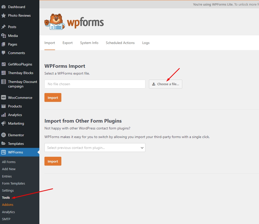Screen dimensions: 259x224
Task: Click the Media icon in sidebar
Action: [4, 36]
